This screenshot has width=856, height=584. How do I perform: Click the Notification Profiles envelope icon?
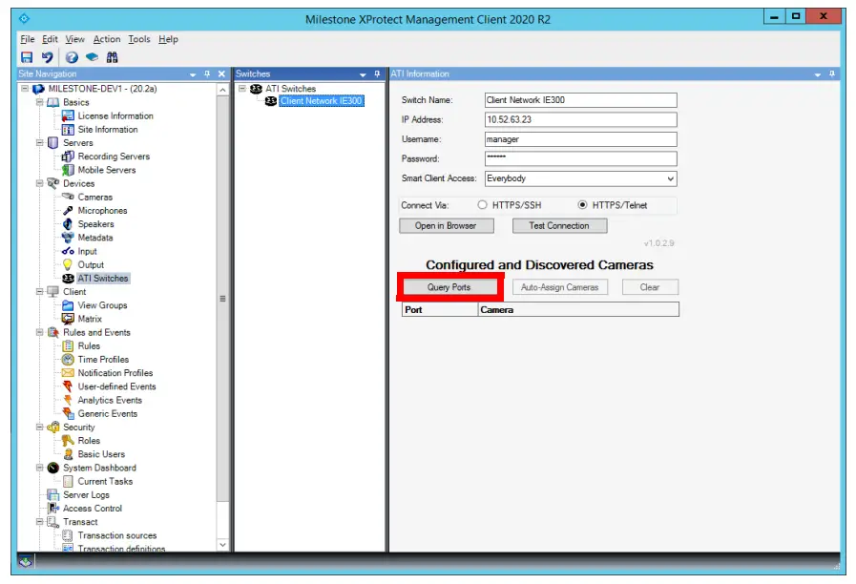(x=68, y=373)
